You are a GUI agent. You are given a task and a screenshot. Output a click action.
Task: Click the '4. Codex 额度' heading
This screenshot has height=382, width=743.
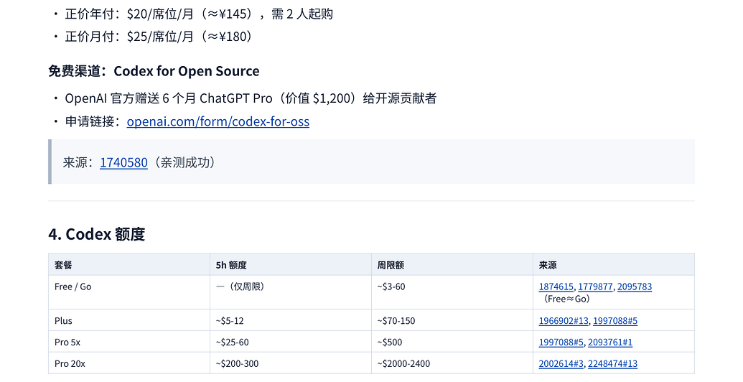tap(97, 234)
